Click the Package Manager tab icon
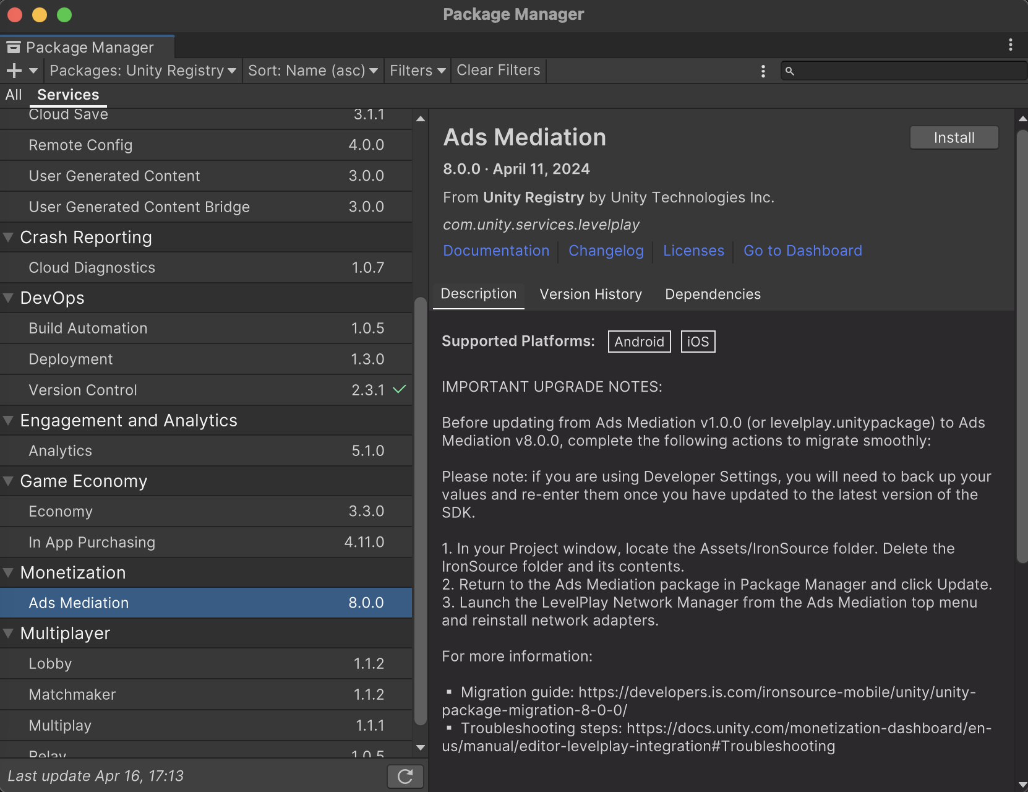The height and width of the screenshot is (792, 1028). click(x=13, y=48)
